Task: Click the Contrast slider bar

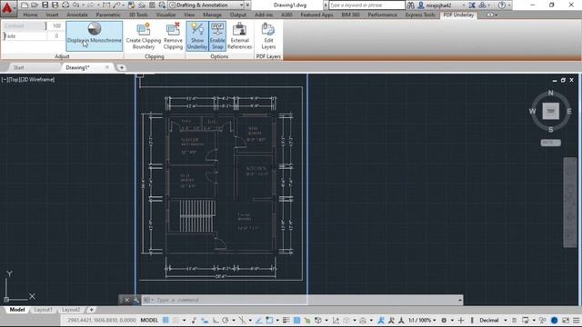Action: [x=25, y=26]
